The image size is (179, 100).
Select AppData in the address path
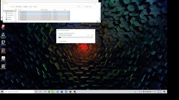pyautogui.click(x=25, y=7)
